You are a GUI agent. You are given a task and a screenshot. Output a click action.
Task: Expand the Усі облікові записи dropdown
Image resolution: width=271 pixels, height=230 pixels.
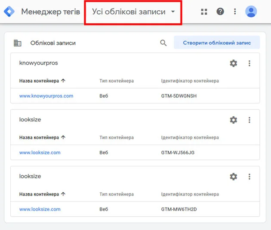(133, 12)
